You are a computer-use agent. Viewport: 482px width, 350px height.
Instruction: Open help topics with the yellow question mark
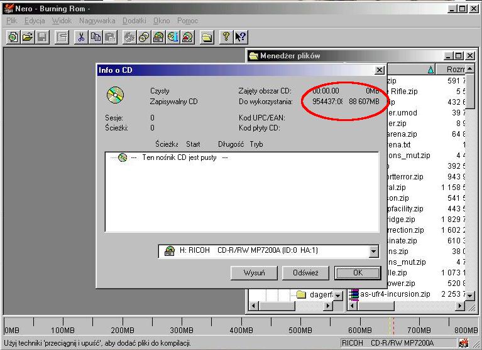coord(226,38)
